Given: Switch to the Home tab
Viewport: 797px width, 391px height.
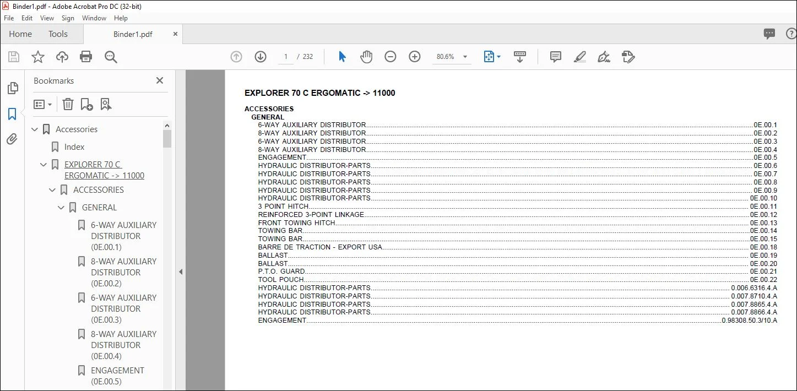Looking at the screenshot, I should (x=20, y=34).
